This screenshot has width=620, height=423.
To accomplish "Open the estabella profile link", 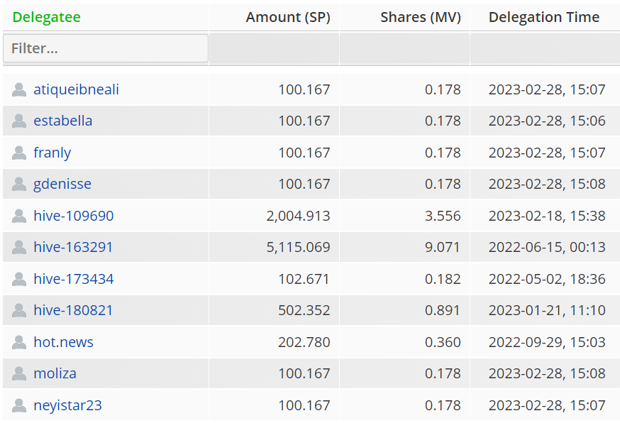I will pos(63,121).
